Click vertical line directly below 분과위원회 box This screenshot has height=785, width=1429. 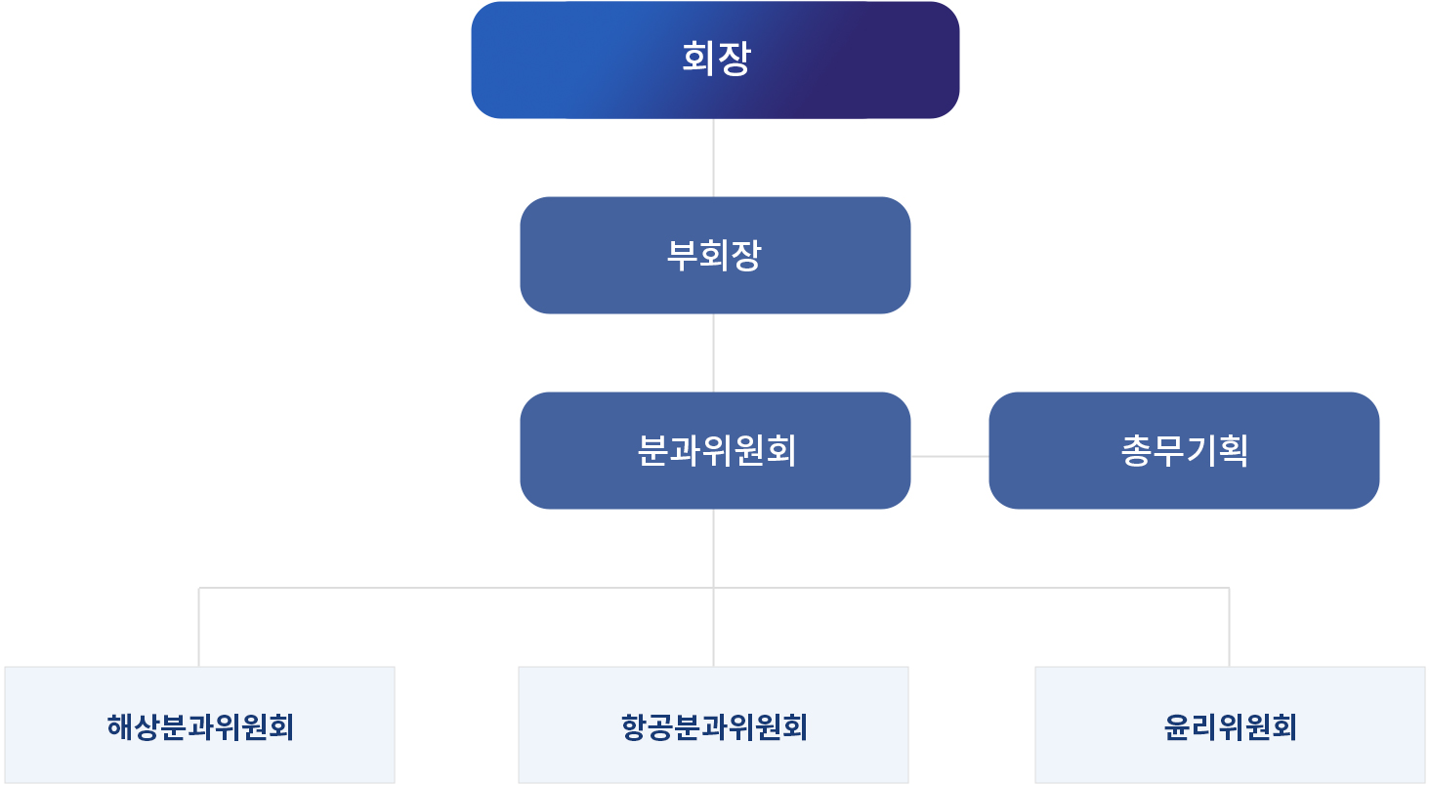[714, 547]
